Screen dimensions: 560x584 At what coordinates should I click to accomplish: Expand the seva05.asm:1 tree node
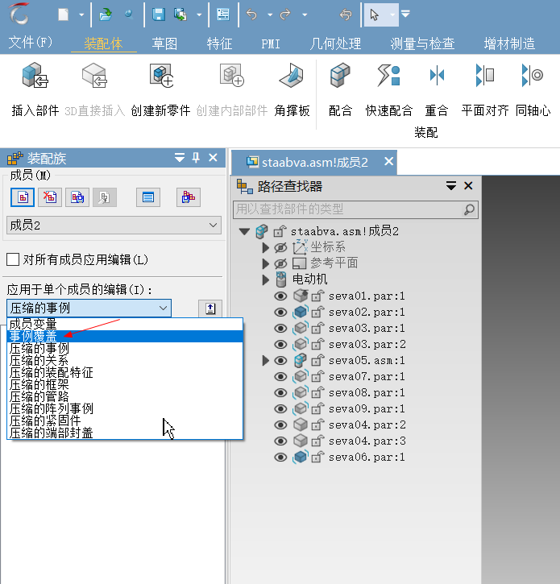pyautogui.click(x=266, y=361)
